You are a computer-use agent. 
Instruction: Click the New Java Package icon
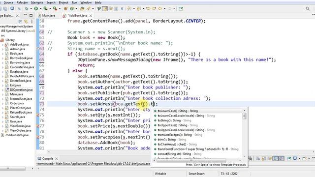65,9
